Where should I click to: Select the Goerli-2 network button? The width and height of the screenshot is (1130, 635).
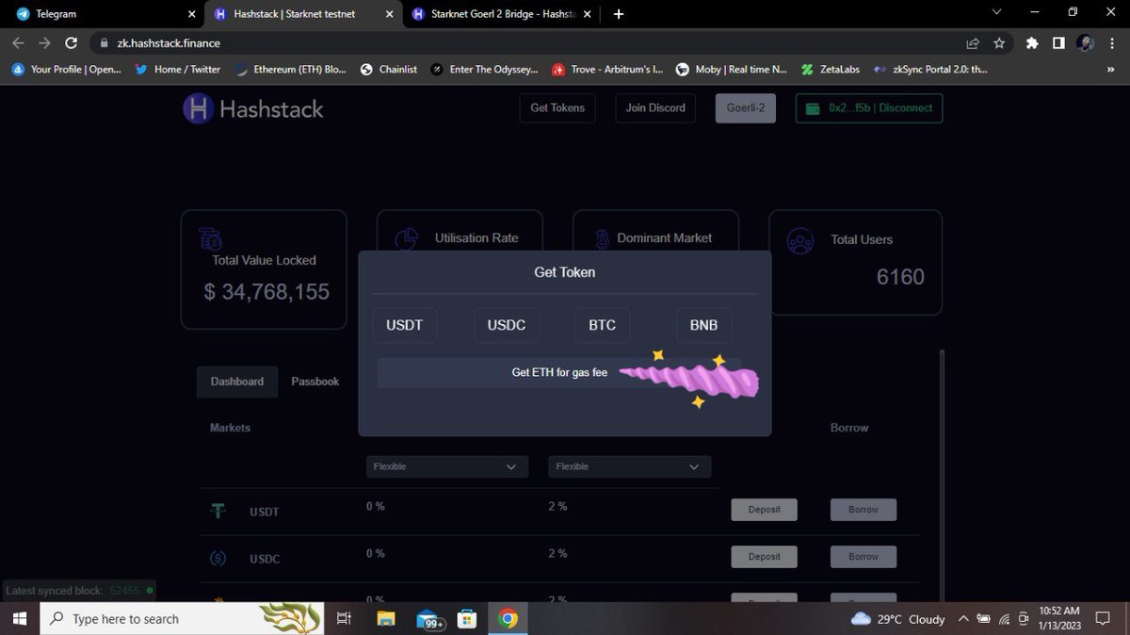pos(746,108)
